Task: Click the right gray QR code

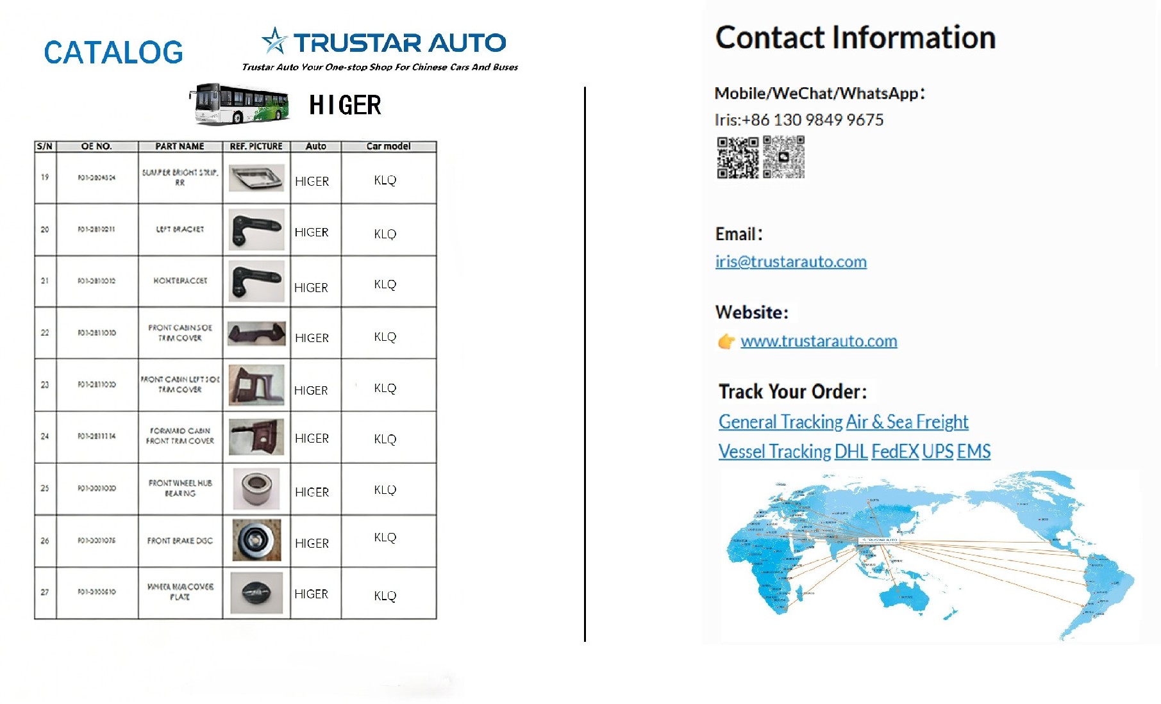Action: pyautogui.click(x=783, y=157)
